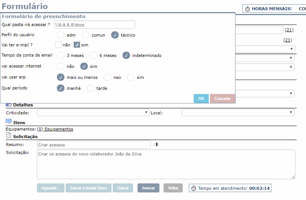Confirm the form with OK button
Screen dimensions: 306x200
pos(201,98)
